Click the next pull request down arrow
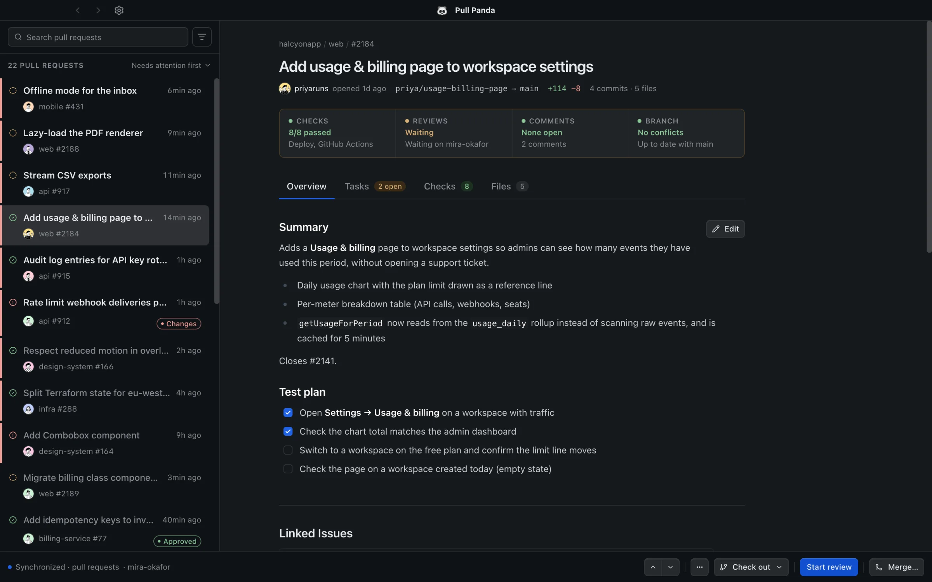932x582 pixels. pyautogui.click(x=671, y=567)
